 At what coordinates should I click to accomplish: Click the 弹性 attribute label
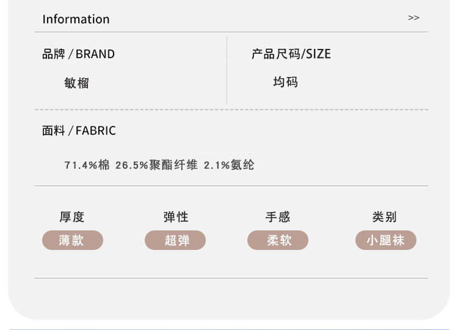click(x=175, y=217)
